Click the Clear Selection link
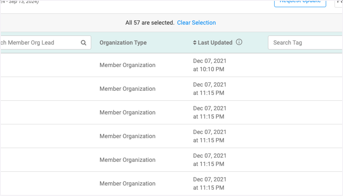The height and width of the screenshot is (196, 343). (196, 23)
